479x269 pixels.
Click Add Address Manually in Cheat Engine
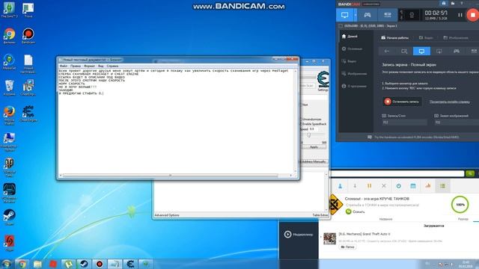(314, 161)
